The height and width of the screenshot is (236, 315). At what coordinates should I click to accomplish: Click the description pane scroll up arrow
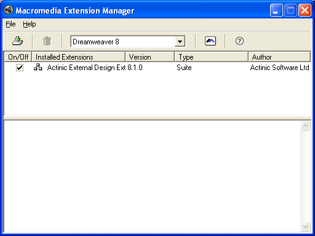pyautogui.click(x=305, y=125)
